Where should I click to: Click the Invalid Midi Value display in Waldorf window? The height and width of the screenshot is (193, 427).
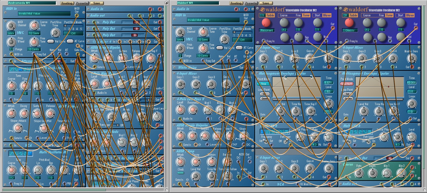coord(213,20)
